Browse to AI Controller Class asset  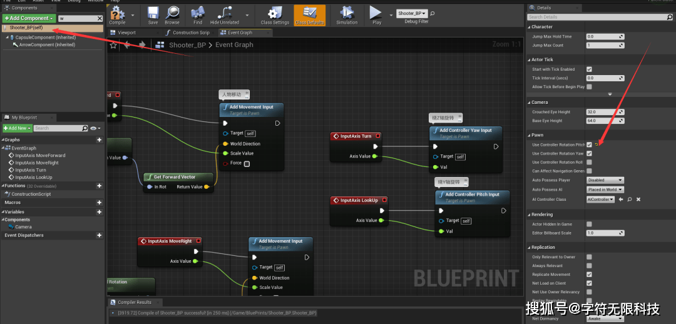pyautogui.click(x=630, y=200)
